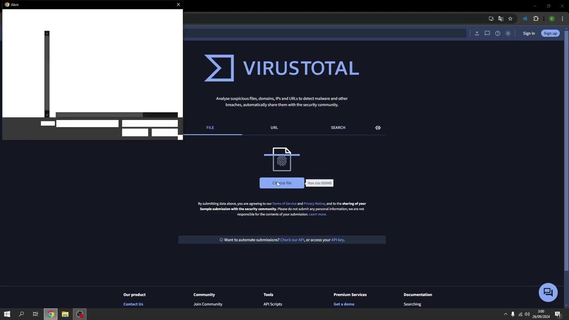Show hidden system tray icons
569x320 pixels.
click(505, 314)
